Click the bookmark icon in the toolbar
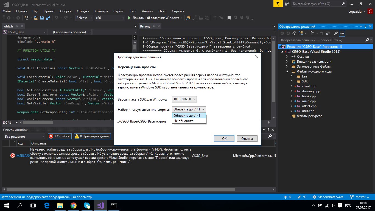Viewport: 375px width, 211px height. (229, 18)
